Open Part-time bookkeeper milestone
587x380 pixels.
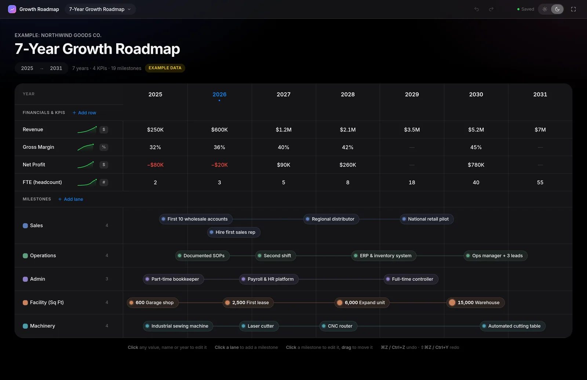click(x=174, y=279)
